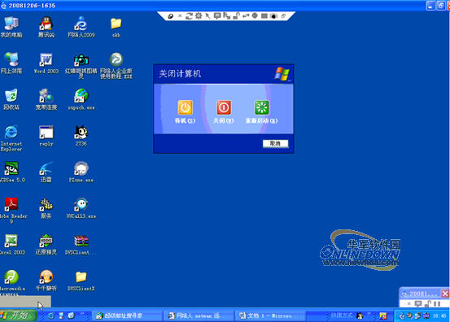Screen dimensions: 450x322
Task: Switch to the 超级邮址搜寻家 taskbar window
Action: 127,315
